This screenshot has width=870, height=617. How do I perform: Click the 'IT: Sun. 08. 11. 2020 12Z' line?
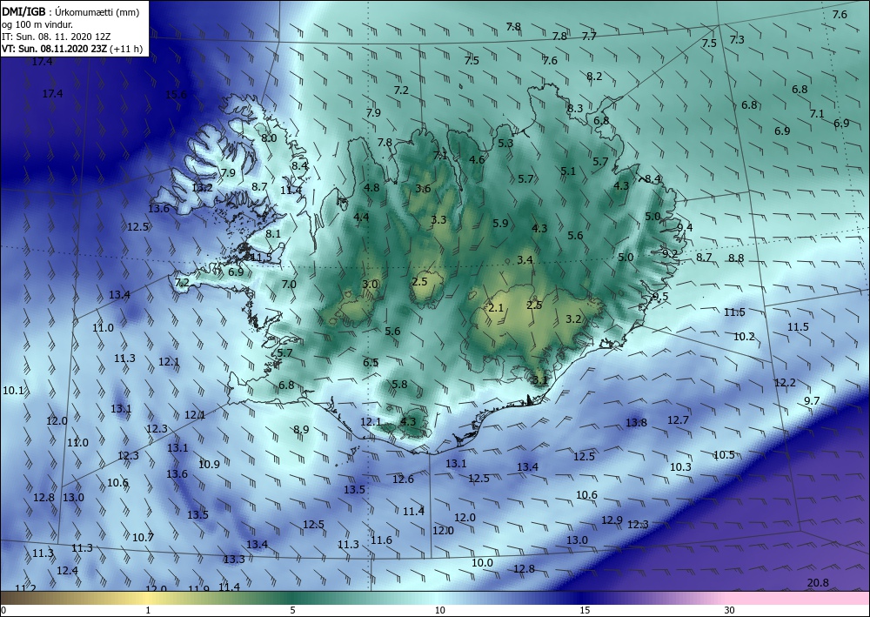[56, 37]
